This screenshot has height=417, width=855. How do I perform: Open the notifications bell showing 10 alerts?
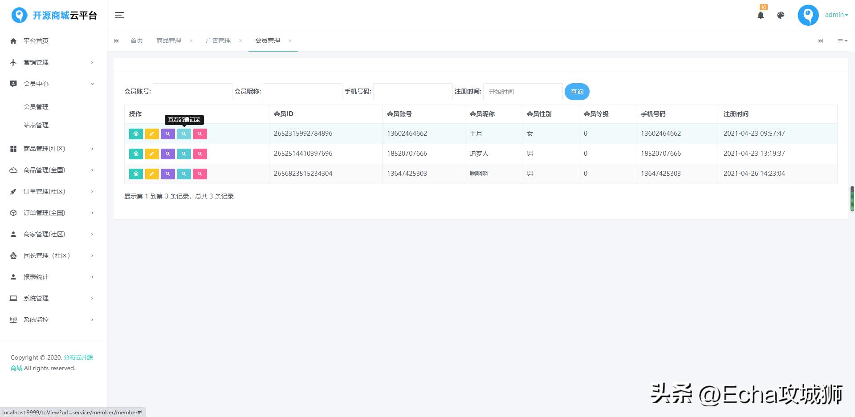pos(761,15)
